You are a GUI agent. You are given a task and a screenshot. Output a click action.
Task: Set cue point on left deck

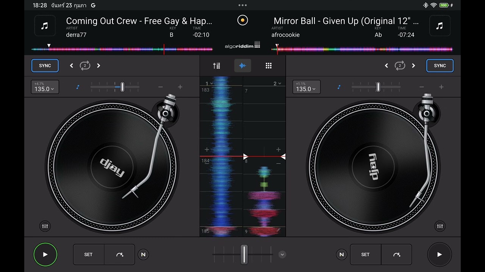click(88, 255)
